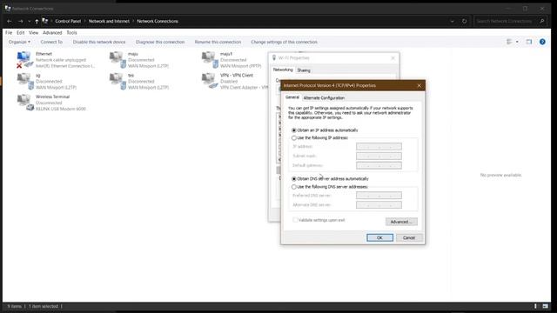Click the Default gateway input field
The width and height of the screenshot is (557, 313).
click(x=379, y=165)
